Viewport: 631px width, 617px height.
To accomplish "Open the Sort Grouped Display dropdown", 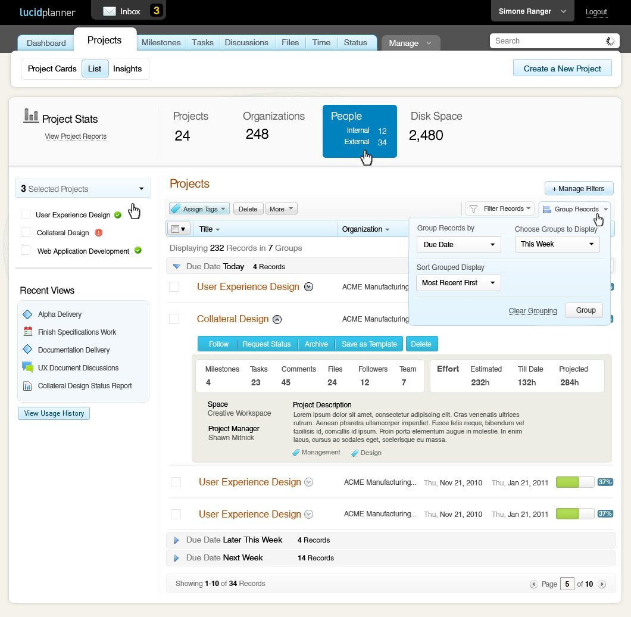I will 458,283.
